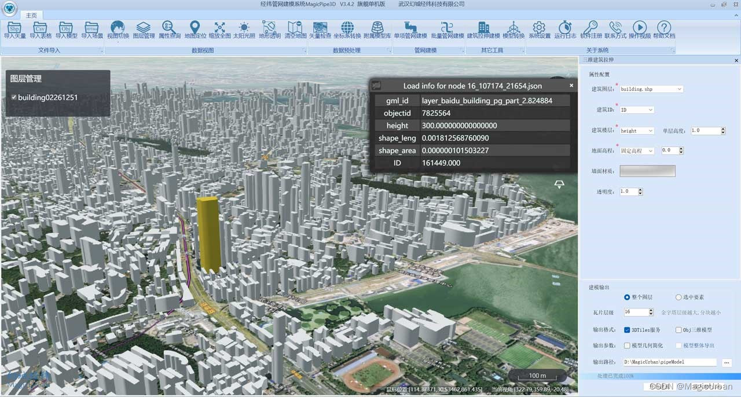Click shape_area value cell
The image size is (741, 397).
[495, 150]
